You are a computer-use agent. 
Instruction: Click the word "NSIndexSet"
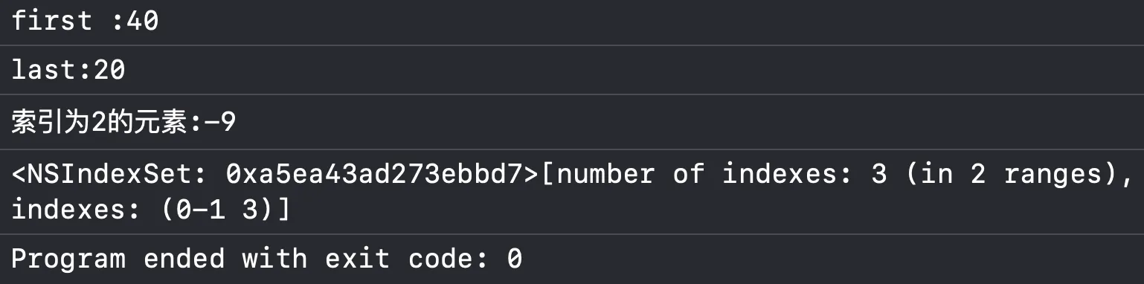coord(111,175)
